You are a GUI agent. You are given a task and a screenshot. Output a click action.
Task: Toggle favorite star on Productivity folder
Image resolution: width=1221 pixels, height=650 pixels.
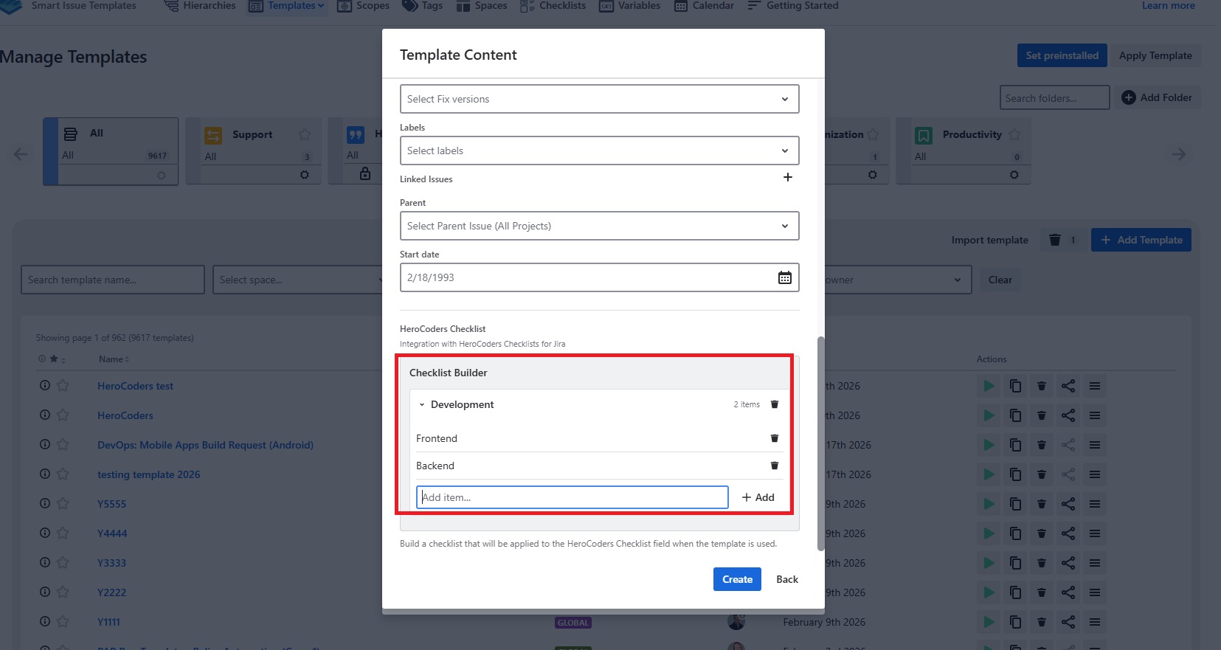pyautogui.click(x=1014, y=134)
